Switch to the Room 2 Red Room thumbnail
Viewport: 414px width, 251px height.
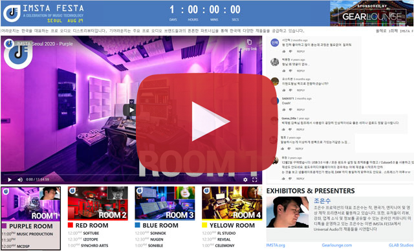[98, 203]
